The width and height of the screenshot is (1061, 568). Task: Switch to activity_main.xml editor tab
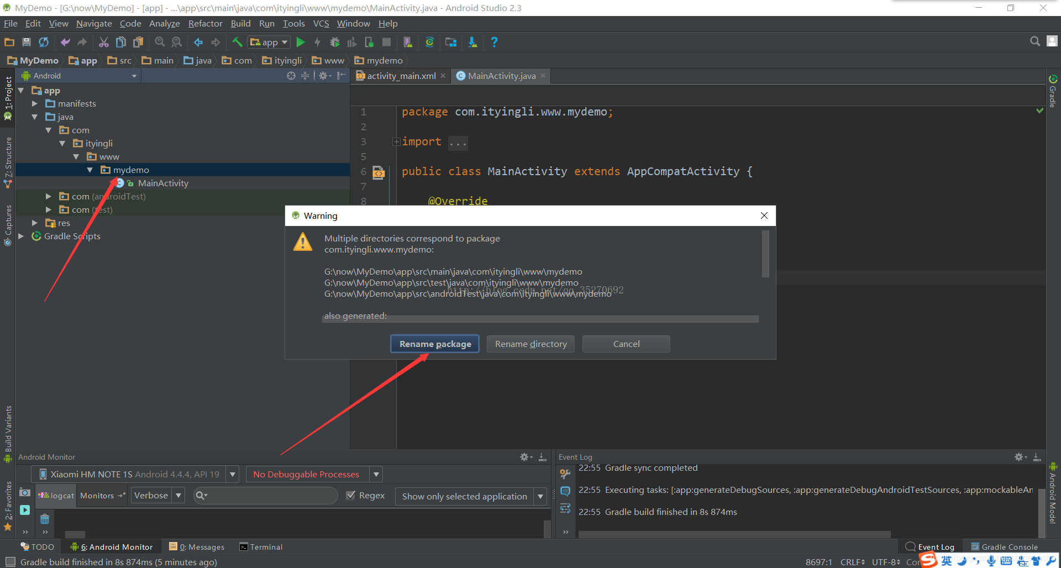(401, 76)
